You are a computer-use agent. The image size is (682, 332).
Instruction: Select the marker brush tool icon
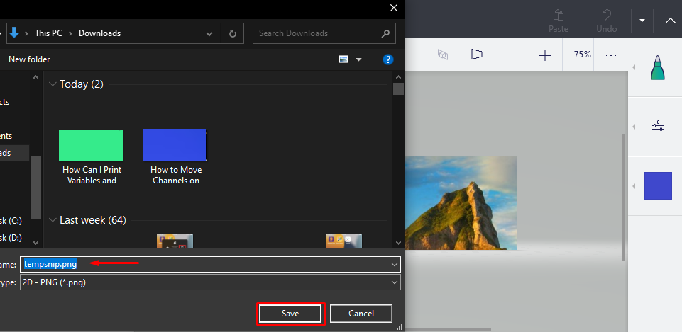pyautogui.click(x=657, y=71)
